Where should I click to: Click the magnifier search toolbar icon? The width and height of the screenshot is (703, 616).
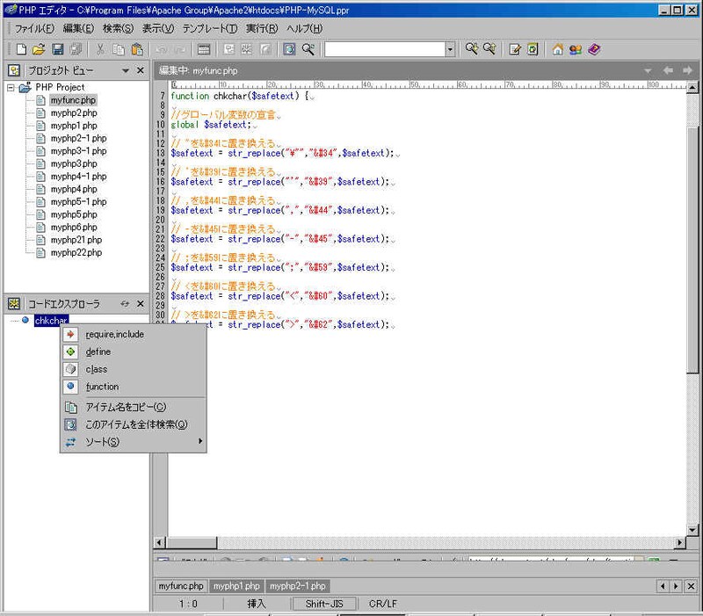(308, 49)
